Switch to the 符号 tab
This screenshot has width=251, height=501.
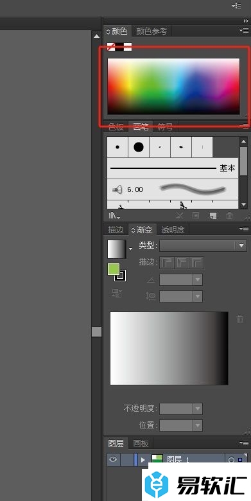pos(165,127)
